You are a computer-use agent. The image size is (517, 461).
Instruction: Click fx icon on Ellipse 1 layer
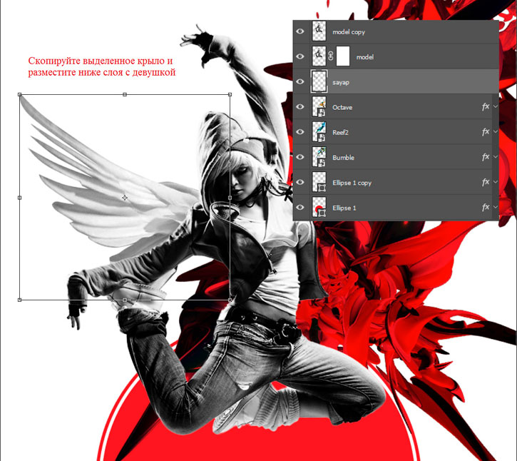[x=486, y=207]
